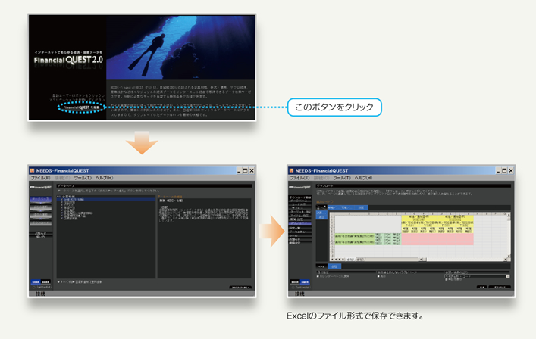This screenshot has height=339, width=536.
Task: Select the blue tab below the spreadsheet
Action: pyautogui.click(x=334, y=266)
